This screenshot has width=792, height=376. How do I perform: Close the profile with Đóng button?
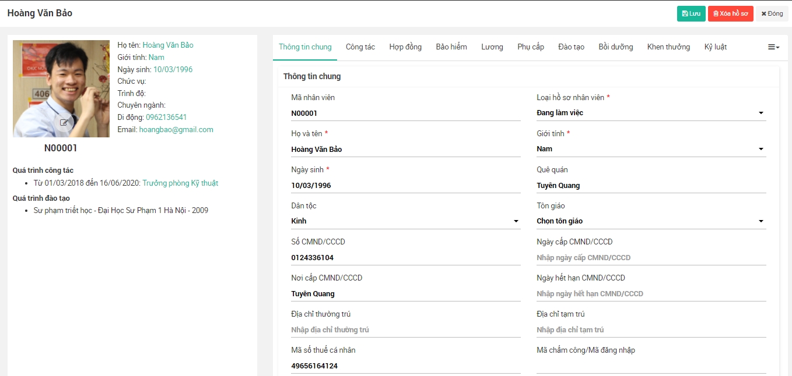(772, 13)
